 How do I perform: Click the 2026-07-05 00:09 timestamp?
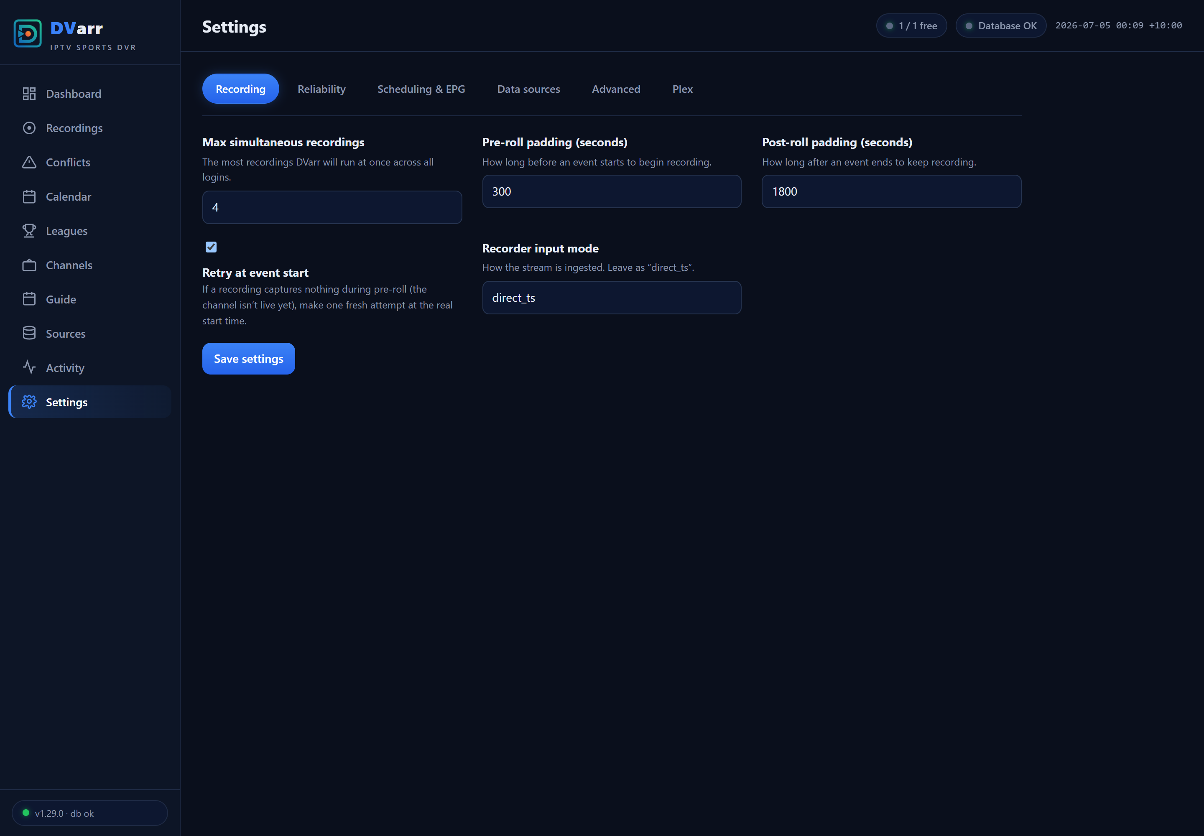1119,25
